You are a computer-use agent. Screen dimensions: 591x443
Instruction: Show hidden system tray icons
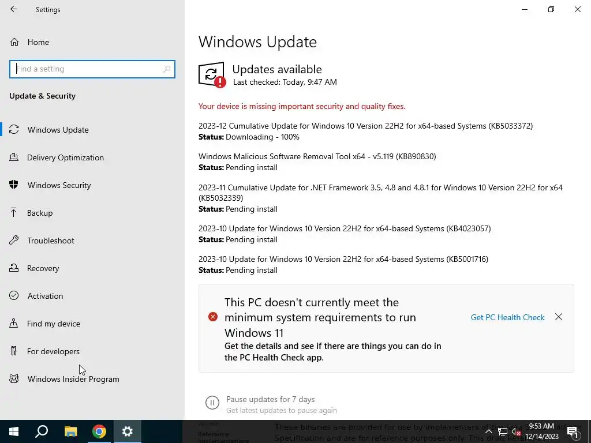coord(488,431)
